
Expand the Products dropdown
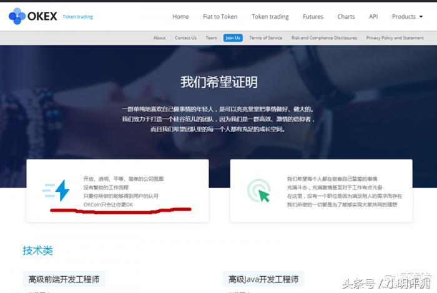[x=407, y=17]
